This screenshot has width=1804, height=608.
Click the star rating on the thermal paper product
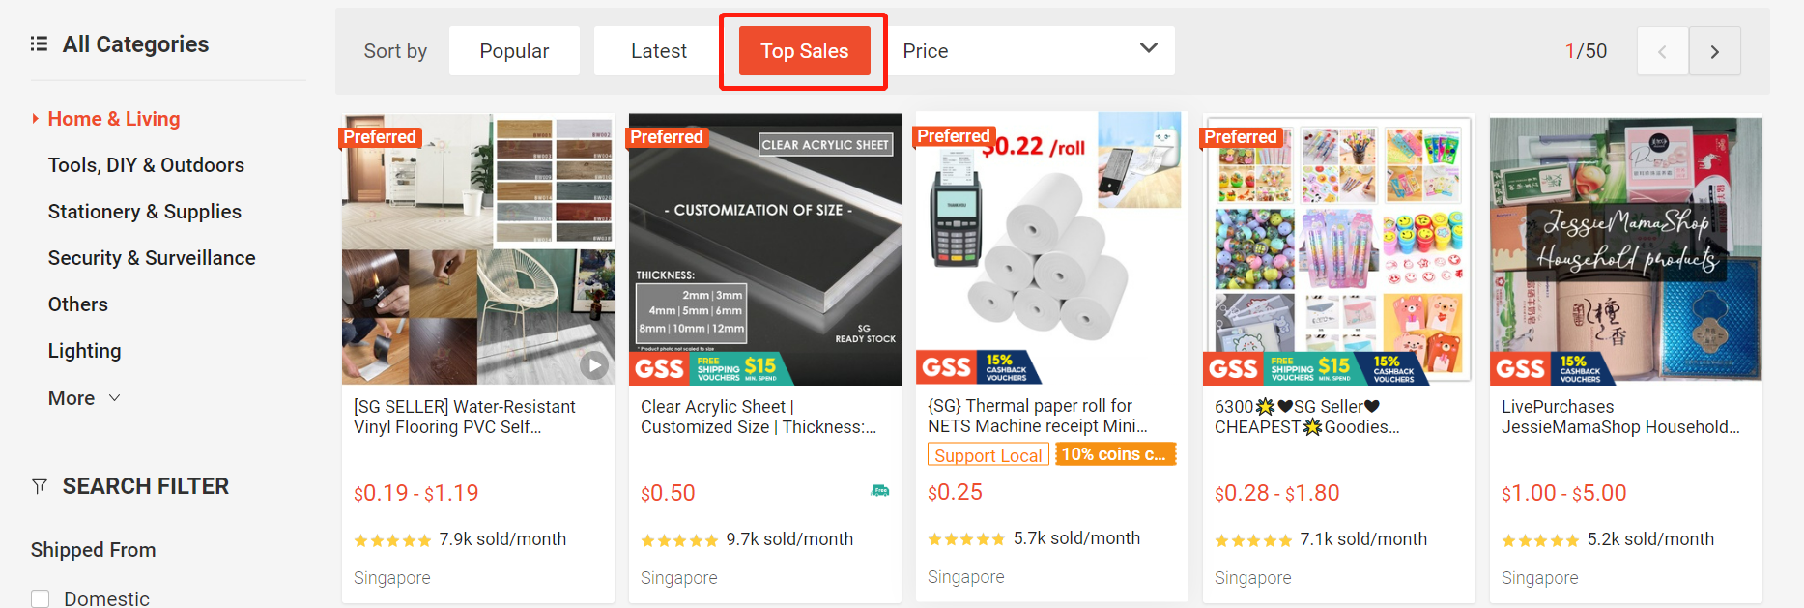966,538
